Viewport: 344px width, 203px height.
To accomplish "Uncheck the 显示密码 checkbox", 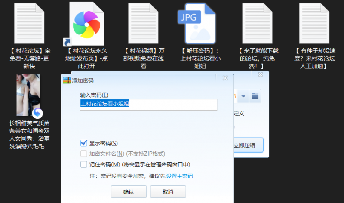I will (84, 143).
